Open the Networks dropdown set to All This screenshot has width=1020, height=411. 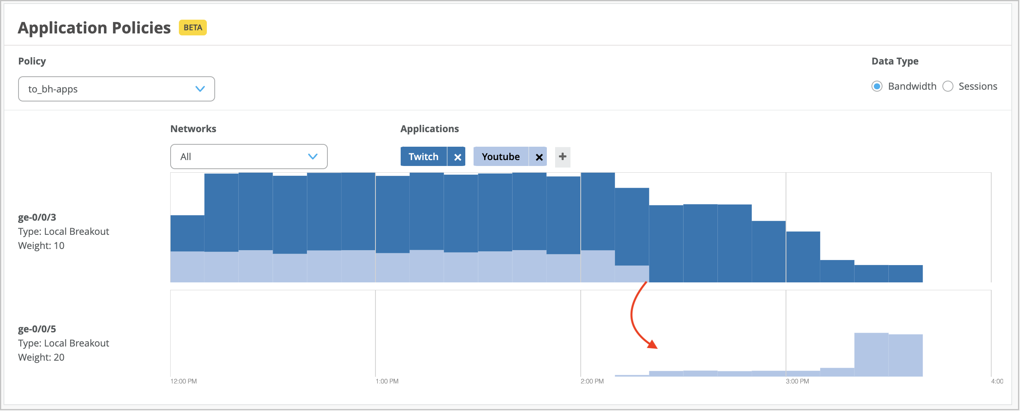249,157
